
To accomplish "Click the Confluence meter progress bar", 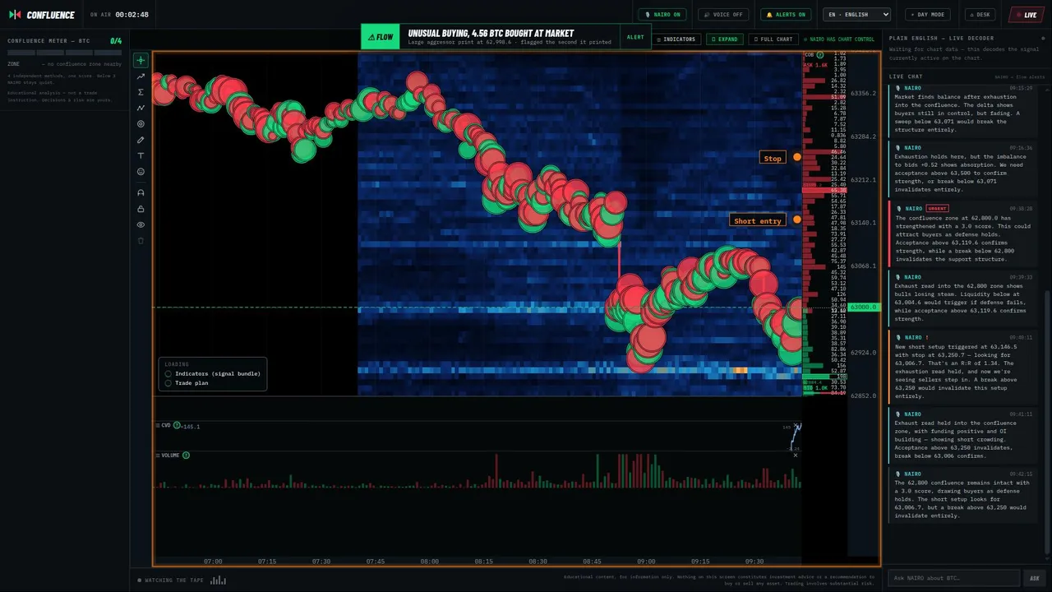I will 64,53.
